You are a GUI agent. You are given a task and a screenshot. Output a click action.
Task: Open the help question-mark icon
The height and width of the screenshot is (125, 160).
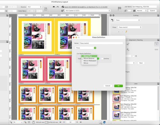tap(46, 9)
